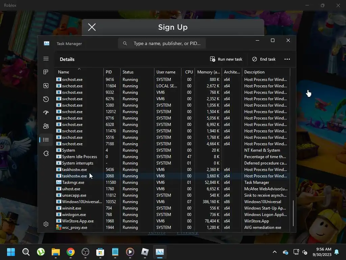Open OBS Studio from the taskbar

click(x=85, y=252)
